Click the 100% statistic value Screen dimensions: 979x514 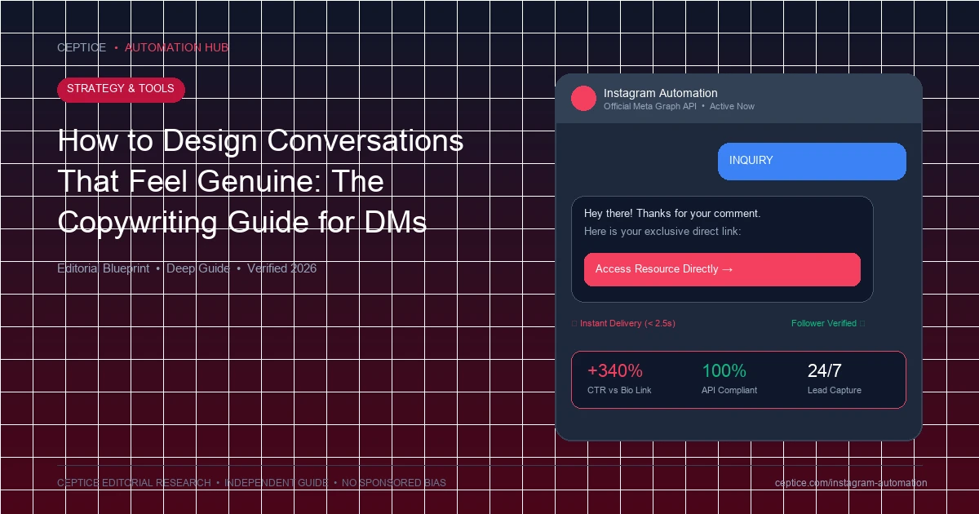coord(724,371)
